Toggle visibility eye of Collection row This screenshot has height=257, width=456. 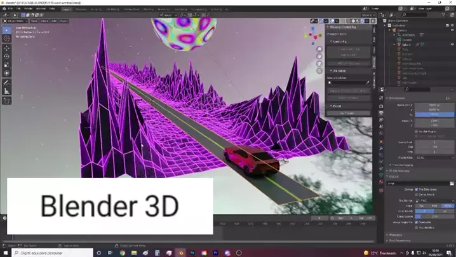(x=452, y=25)
